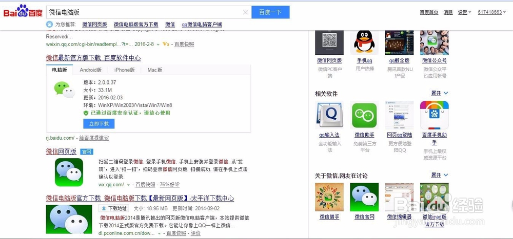This screenshot has height=239, width=513.
Task: Open 百度快照 for wx.qq.com result
Action: tap(145, 184)
